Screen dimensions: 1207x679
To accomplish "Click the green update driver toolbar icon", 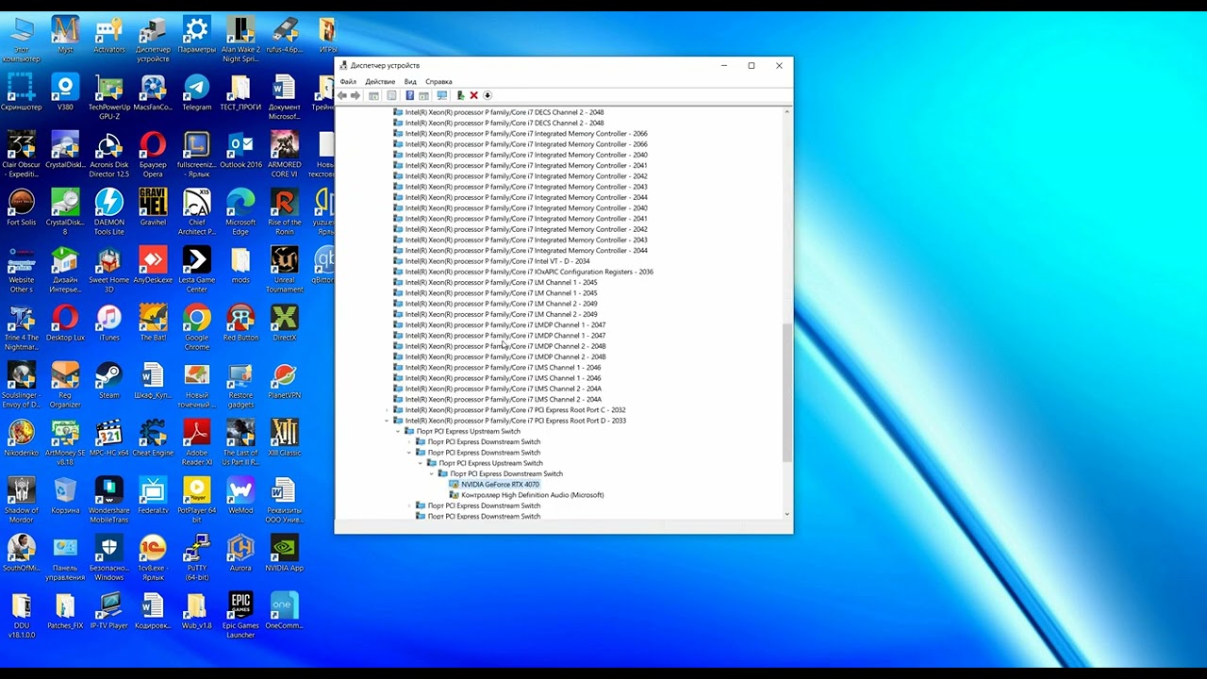I will 460,95.
